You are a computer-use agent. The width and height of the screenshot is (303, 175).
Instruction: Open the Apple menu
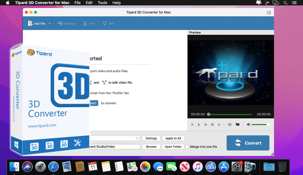click(8, 3)
